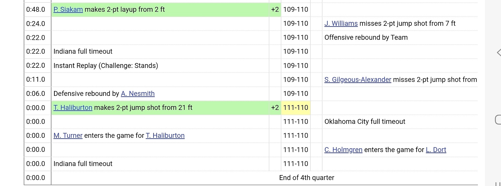
Task: Click T. Haliburton in the jump shot row
Action: (73, 108)
